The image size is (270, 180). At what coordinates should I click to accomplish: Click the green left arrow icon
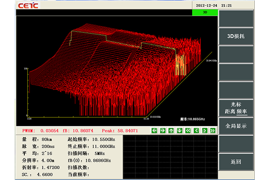point(154,130)
